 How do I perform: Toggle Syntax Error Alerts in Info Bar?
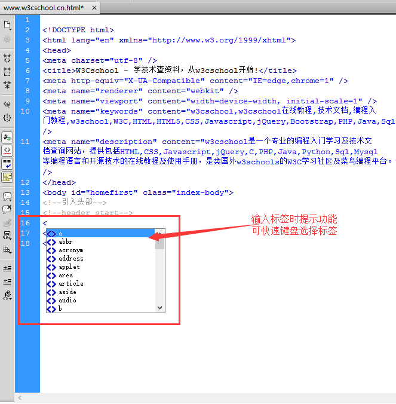point(7,177)
